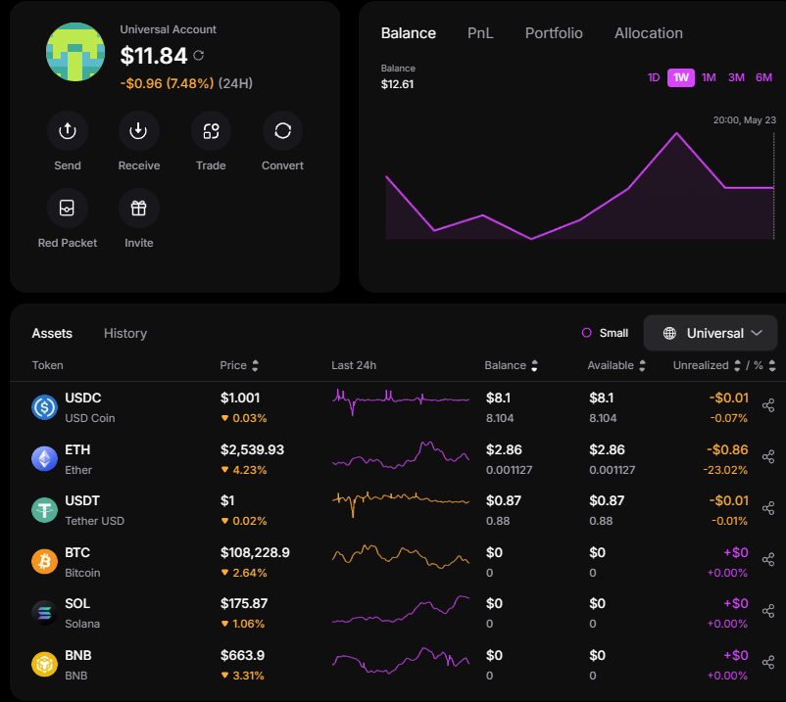Sort assets by Unrealized amount
The image size is (786, 702).
737,365
